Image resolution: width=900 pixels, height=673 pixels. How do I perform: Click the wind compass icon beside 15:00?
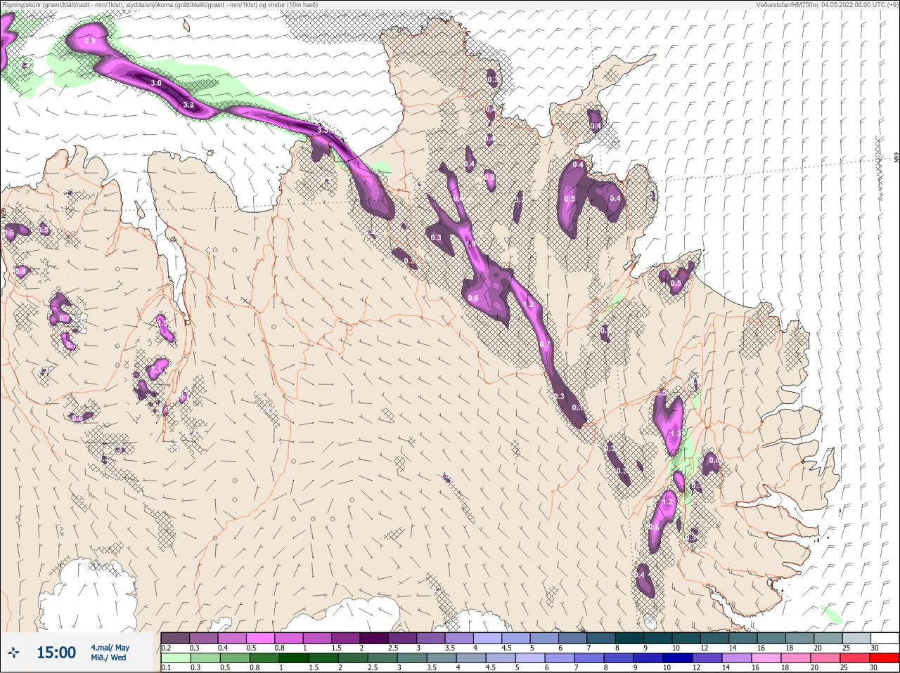pyautogui.click(x=13, y=653)
